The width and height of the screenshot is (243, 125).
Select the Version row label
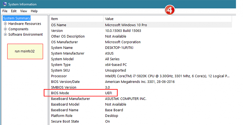coord(57,31)
